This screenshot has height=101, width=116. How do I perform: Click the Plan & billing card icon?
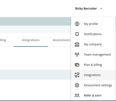[77, 65]
